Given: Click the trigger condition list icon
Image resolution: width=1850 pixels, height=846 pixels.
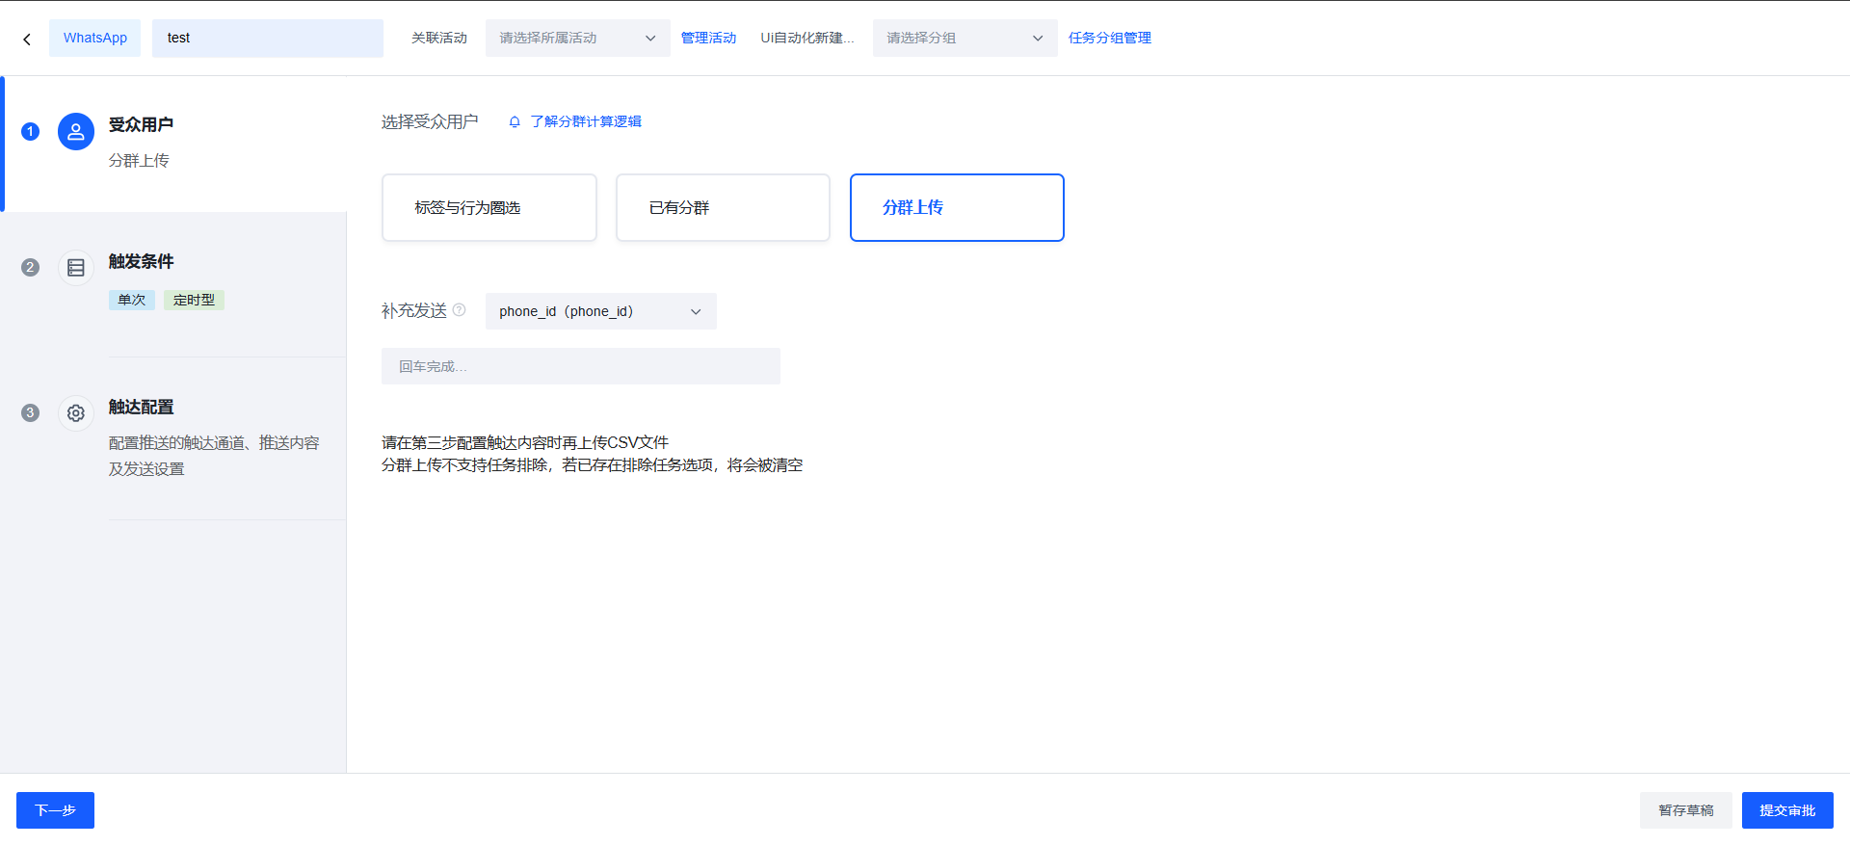Looking at the screenshot, I should point(76,268).
